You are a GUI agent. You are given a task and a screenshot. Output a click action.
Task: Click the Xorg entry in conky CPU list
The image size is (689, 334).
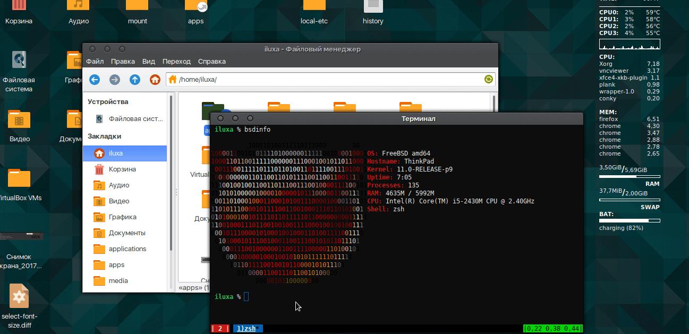630,64
